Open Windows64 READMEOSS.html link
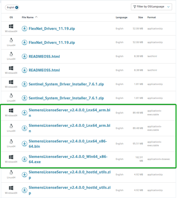This screenshot has width=177, height=198. point(44,70)
